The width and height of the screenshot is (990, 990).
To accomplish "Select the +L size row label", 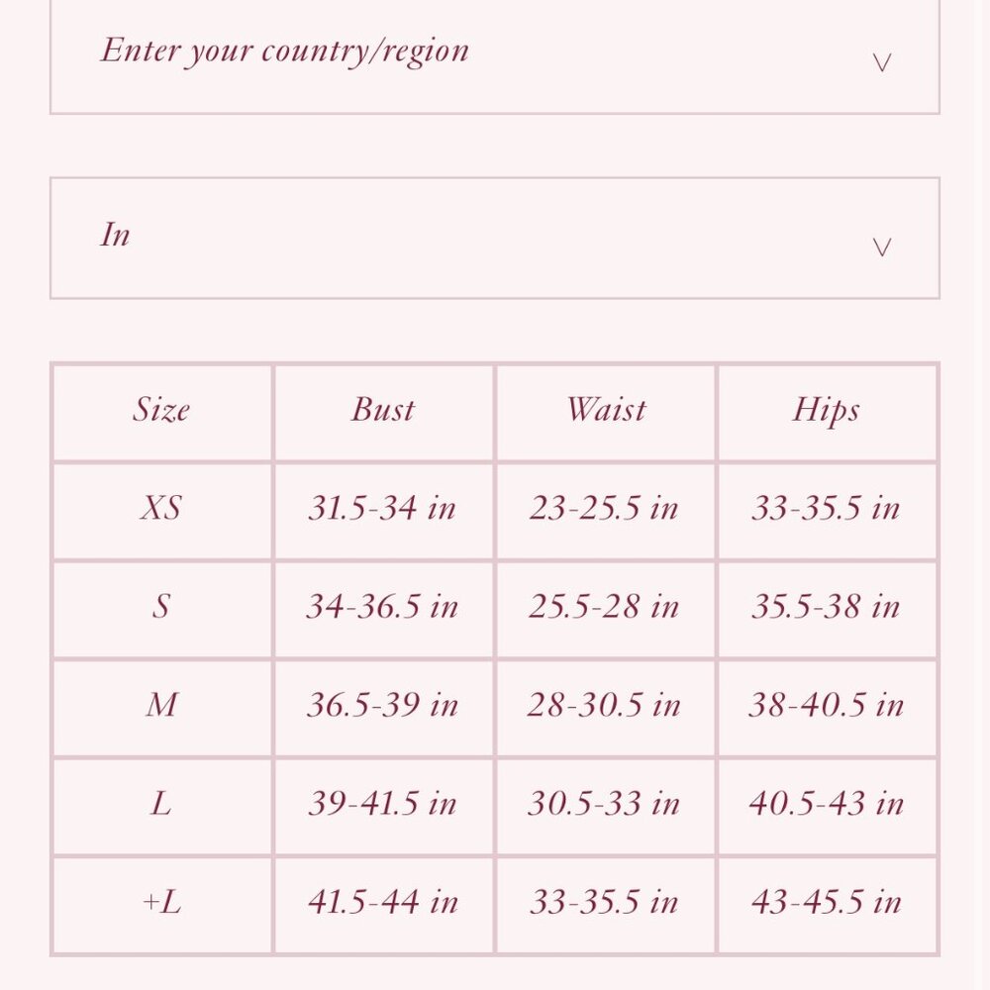I will pos(161,902).
